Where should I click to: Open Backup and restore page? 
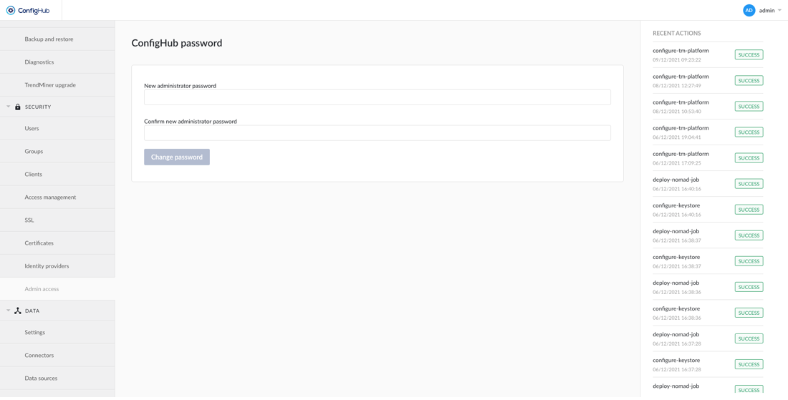coord(49,39)
